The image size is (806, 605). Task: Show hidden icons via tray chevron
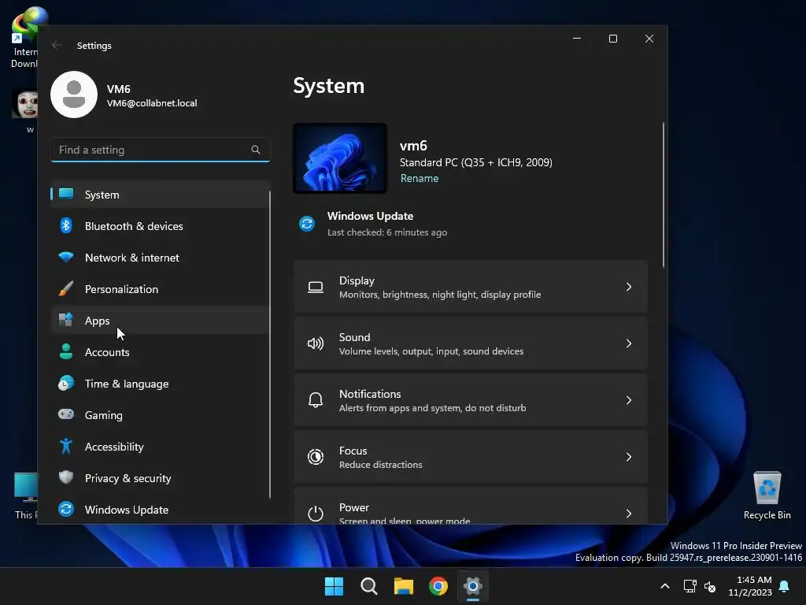coord(664,586)
